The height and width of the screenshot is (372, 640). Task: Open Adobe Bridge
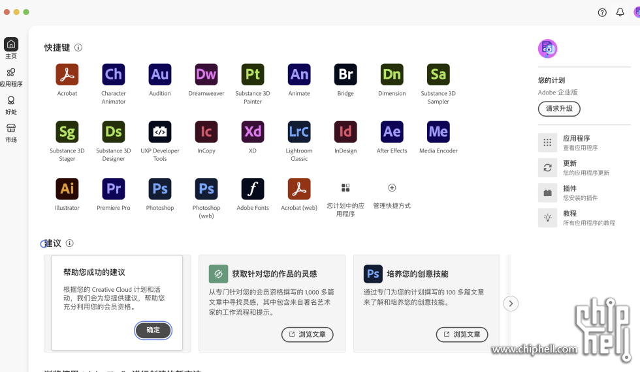pos(345,74)
